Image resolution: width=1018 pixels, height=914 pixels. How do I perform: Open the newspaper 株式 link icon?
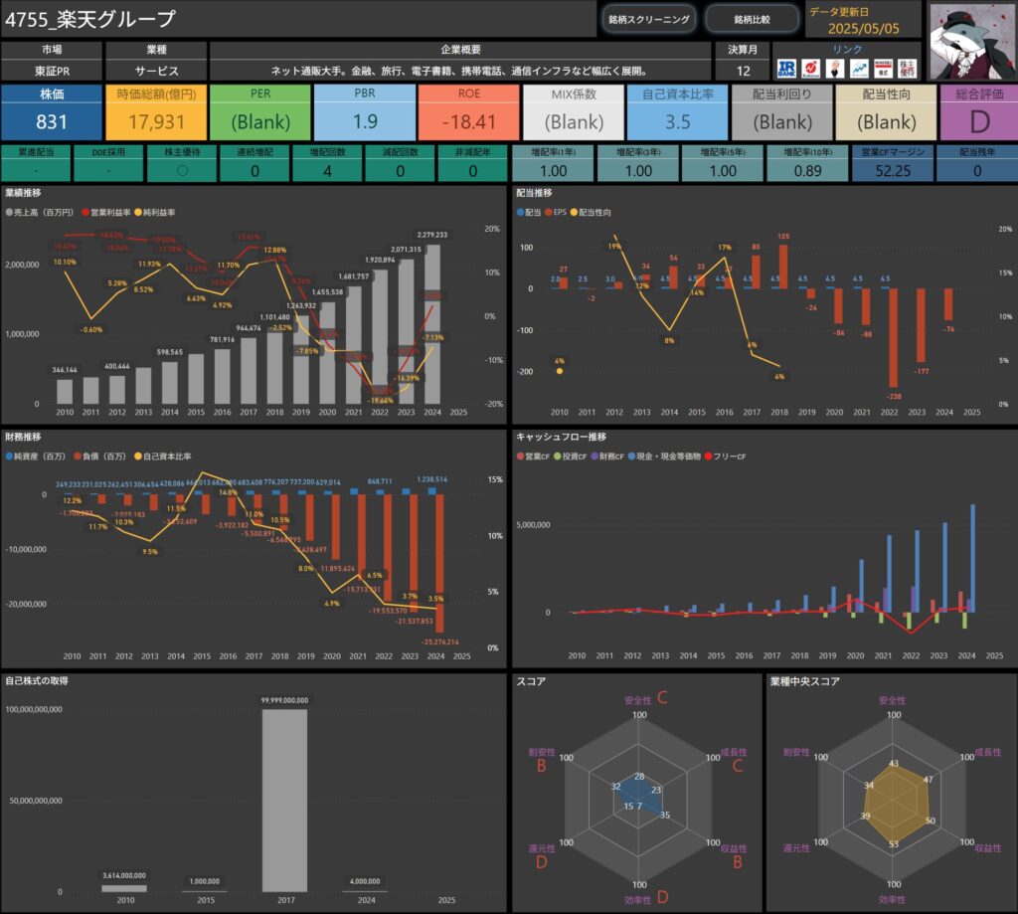[883, 69]
